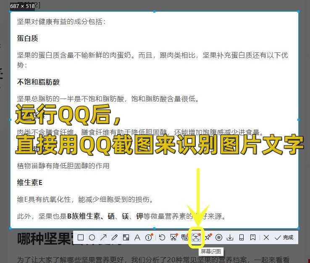Click the screen text recognition (屏幕识图) icon
Screen dimensions: 310x263
(196, 237)
